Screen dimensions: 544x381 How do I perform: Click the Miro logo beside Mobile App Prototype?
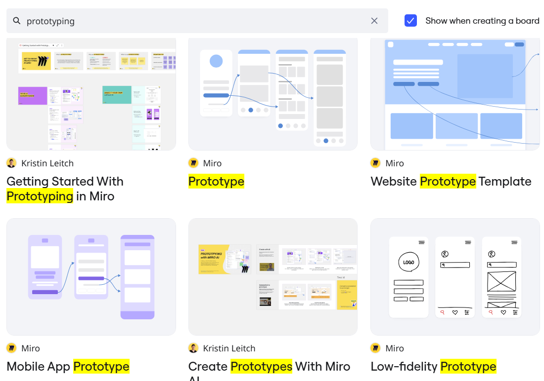pyautogui.click(x=11, y=348)
